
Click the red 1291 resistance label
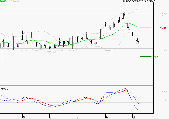pyautogui.click(x=163, y=28)
